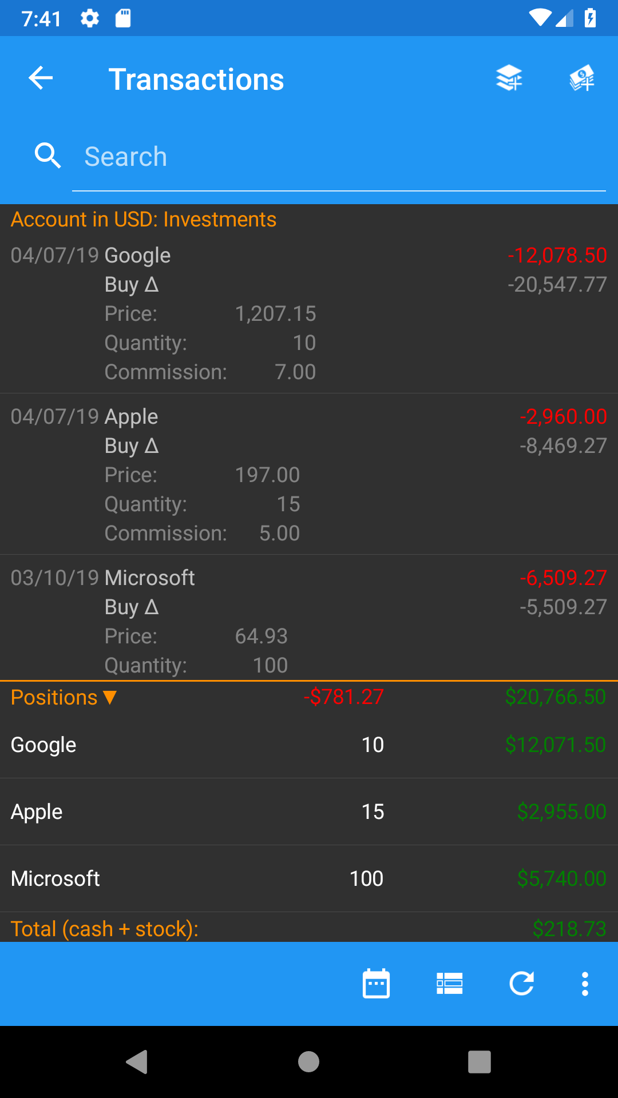Add a new cash transaction icon
The image size is (618, 1098).
(582, 78)
